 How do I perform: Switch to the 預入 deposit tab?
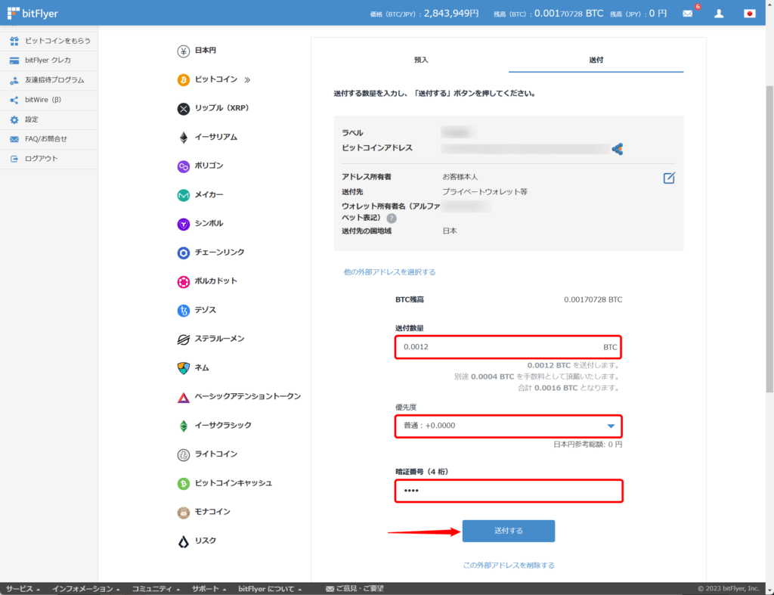(421, 60)
